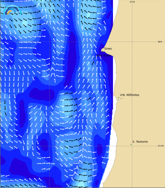Screen dimensions: 165x188
Task: Select the 38°N latitude label
Action: [160, 42]
